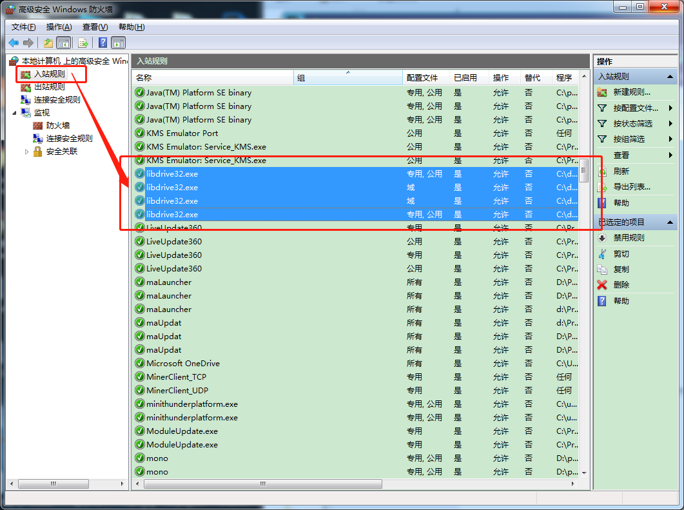This screenshot has width=684, height=510.
Task: Click the rule list vertical scrollbar thumb
Action: (584, 170)
